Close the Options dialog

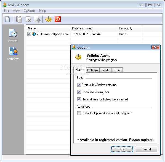pos(155,47)
